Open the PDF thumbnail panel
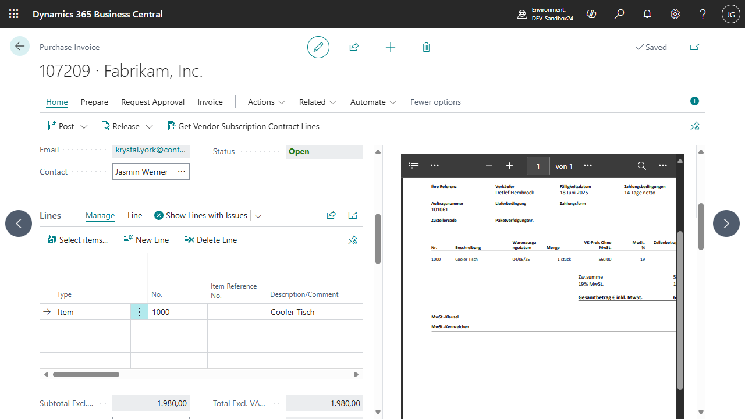 413,165
